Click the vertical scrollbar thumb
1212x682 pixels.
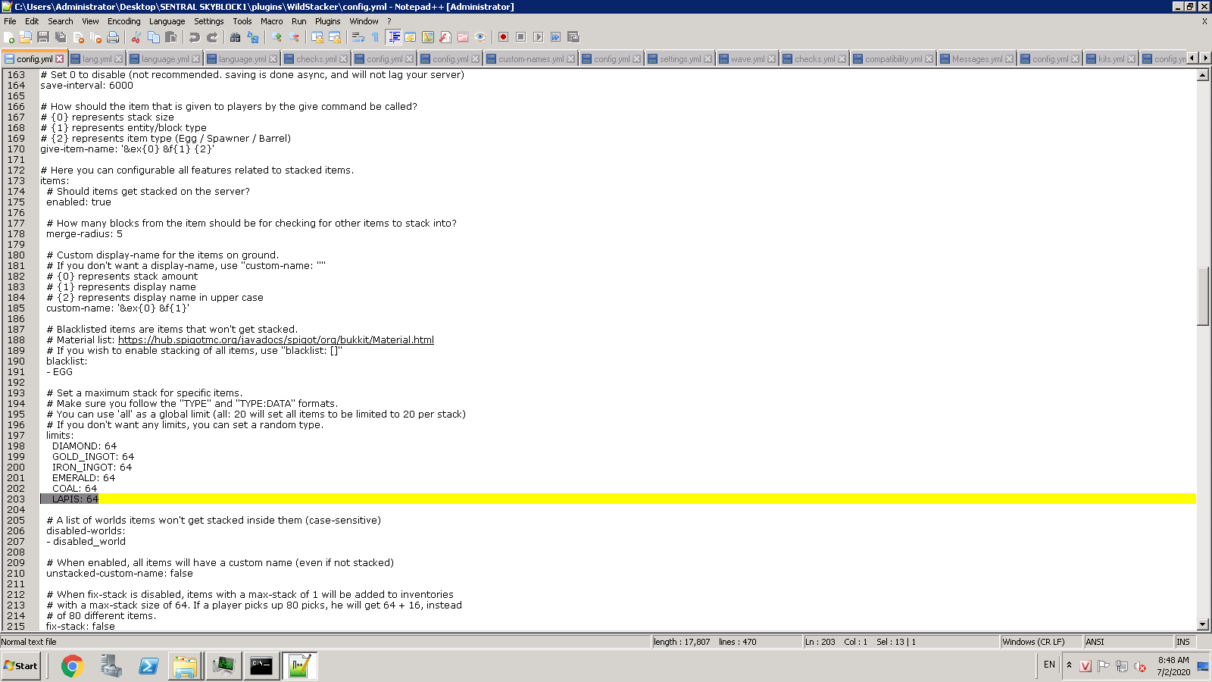click(1203, 296)
